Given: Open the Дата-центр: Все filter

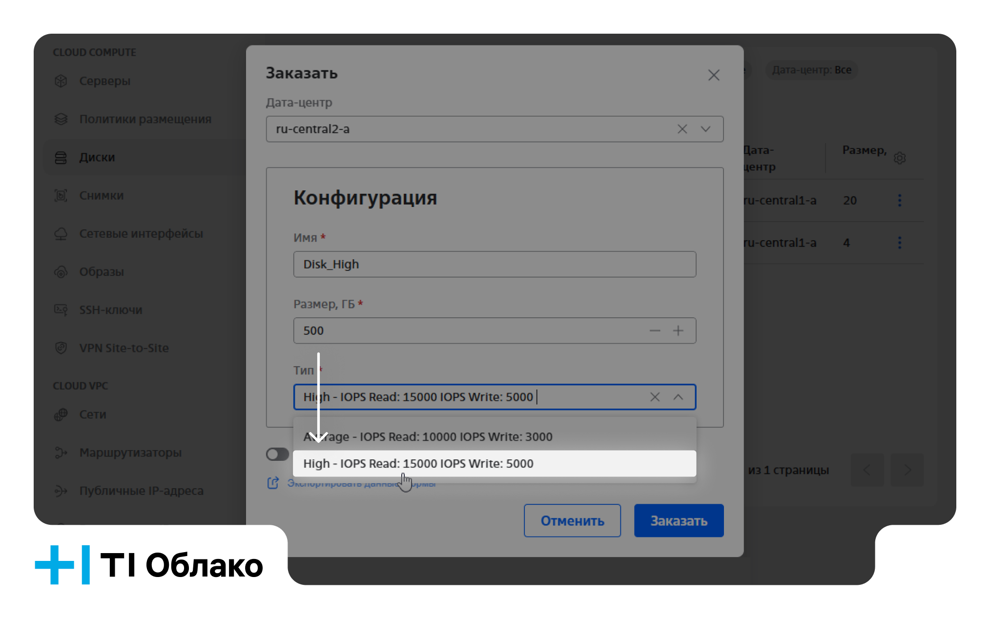Looking at the screenshot, I should click(811, 70).
